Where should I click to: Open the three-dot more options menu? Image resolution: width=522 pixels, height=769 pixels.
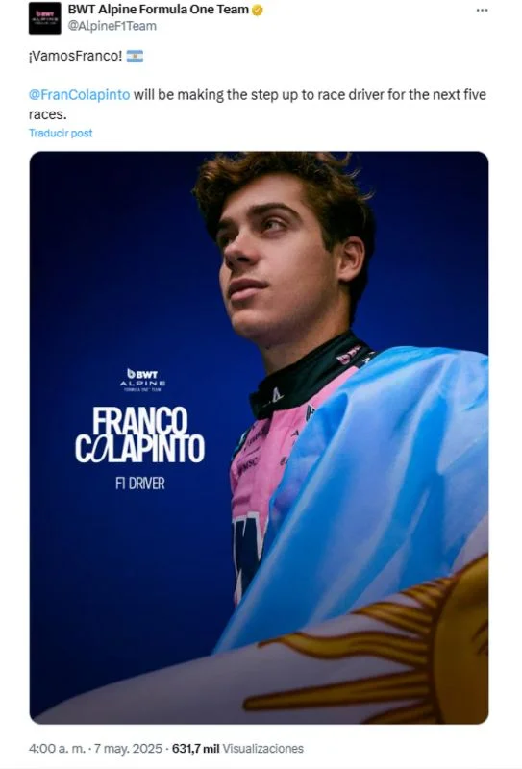pyautogui.click(x=483, y=11)
